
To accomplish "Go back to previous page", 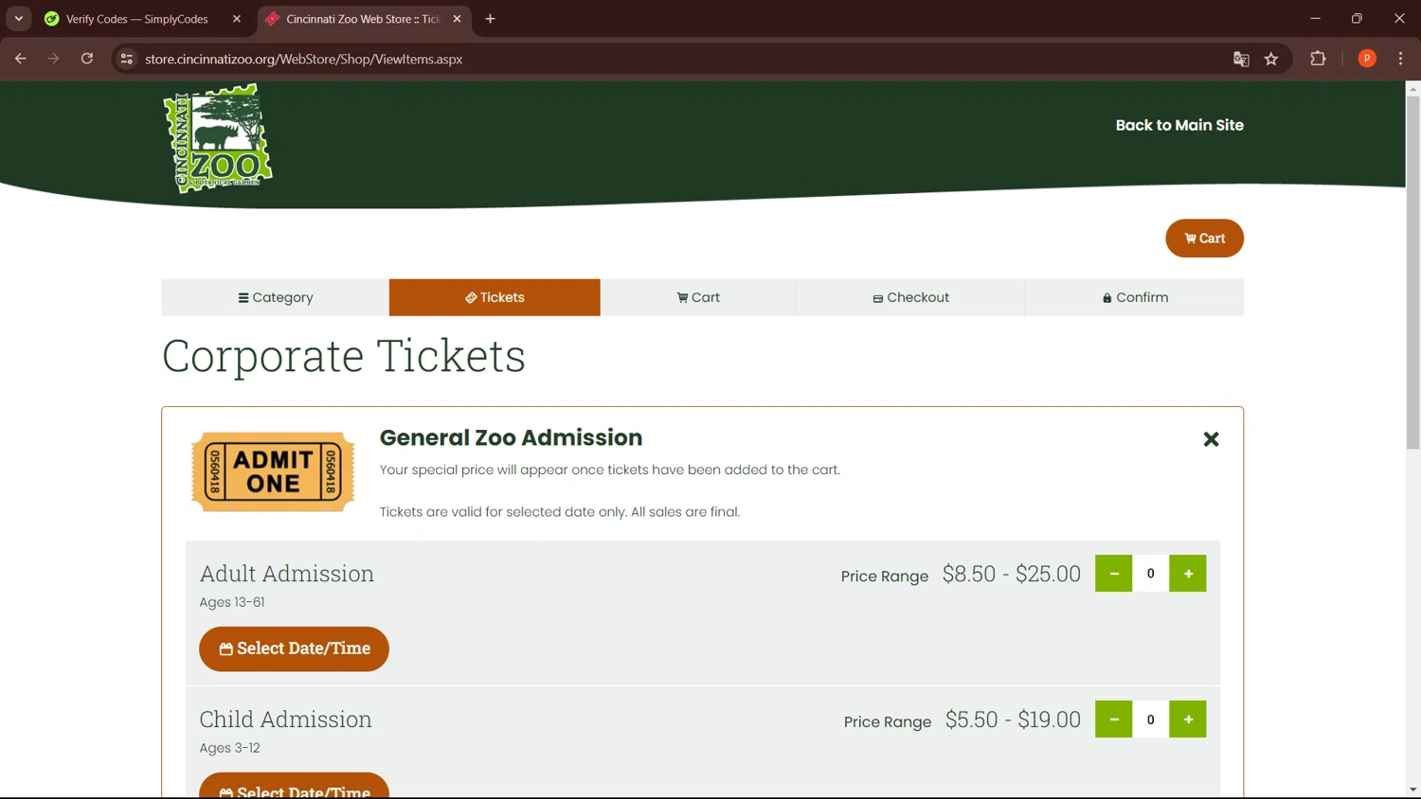I will click(21, 59).
